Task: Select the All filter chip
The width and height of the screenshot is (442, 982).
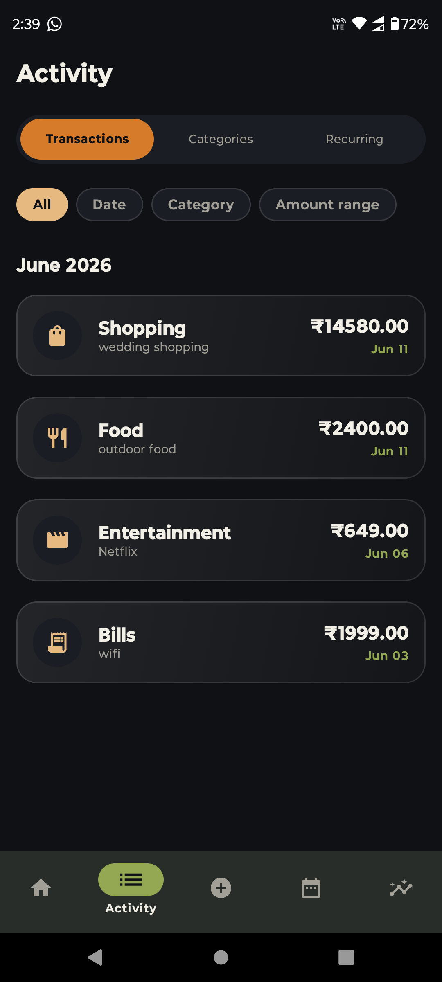Action: pyautogui.click(x=42, y=205)
